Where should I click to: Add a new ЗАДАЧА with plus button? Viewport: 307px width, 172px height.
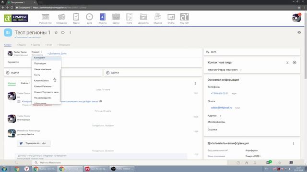8,73
